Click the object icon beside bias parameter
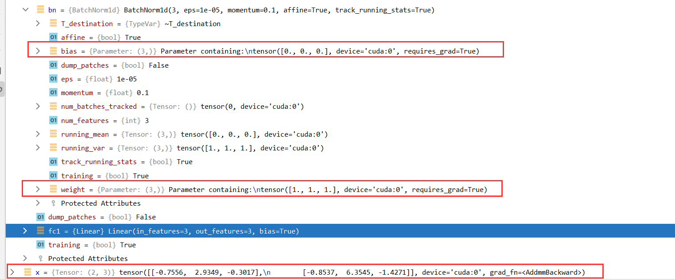This screenshot has width=675, height=280. click(53, 51)
